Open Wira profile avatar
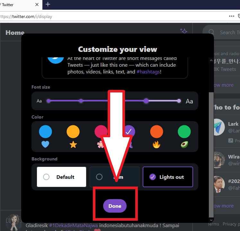Viewport: 240px width, 231px height. coord(219,160)
